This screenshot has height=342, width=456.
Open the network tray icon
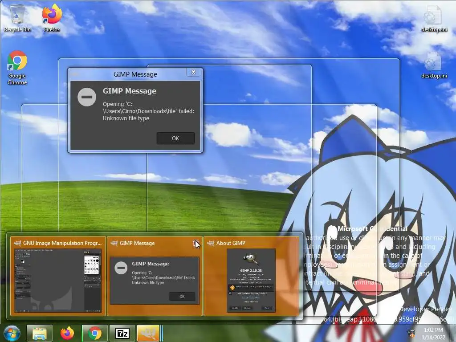(x=411, y=333)
